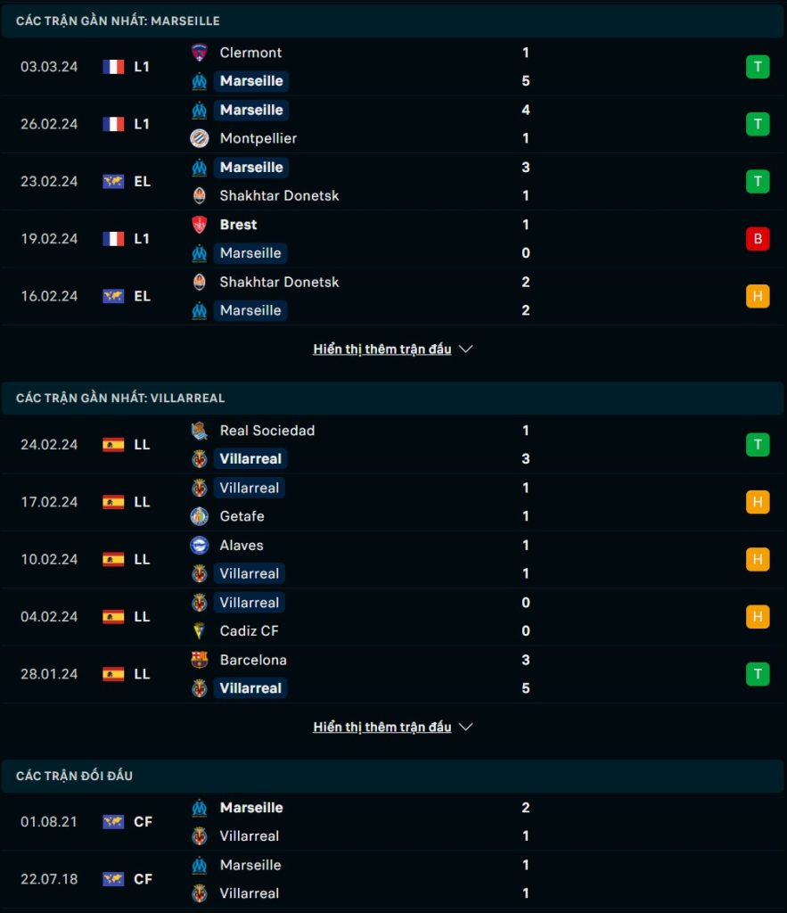The image size is (787, 913).
Task: Click the Brest team crest
Action: [x=199, y=224]
